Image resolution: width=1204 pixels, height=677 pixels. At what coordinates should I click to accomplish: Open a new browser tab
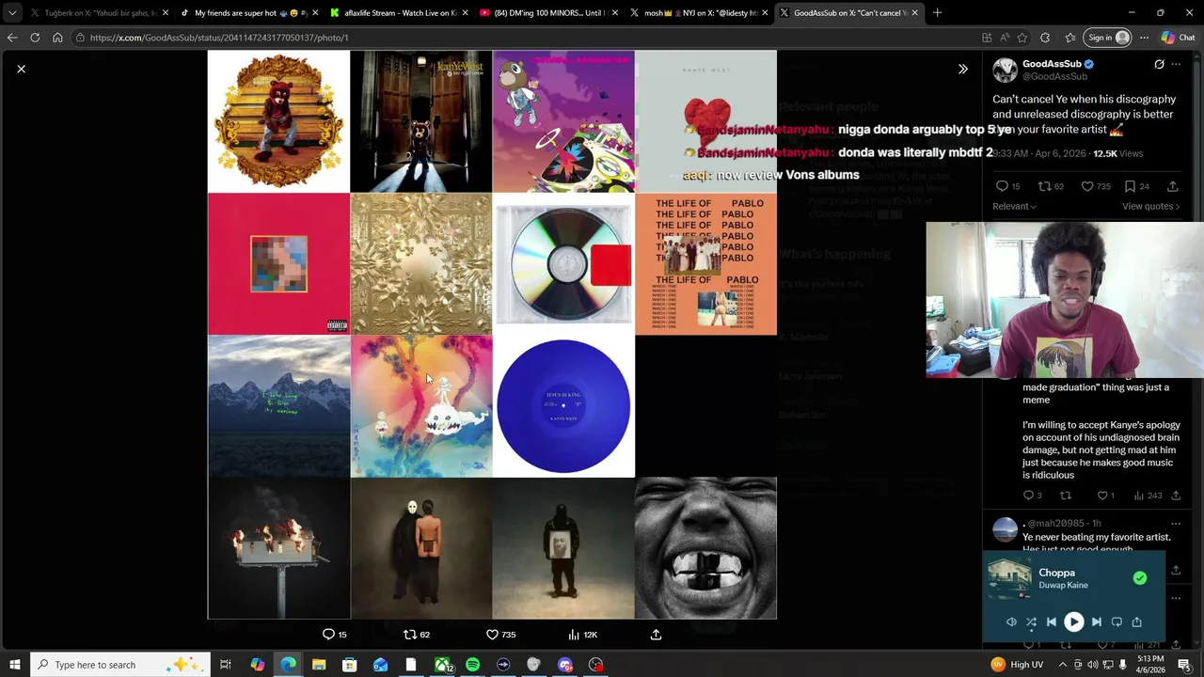937,13
